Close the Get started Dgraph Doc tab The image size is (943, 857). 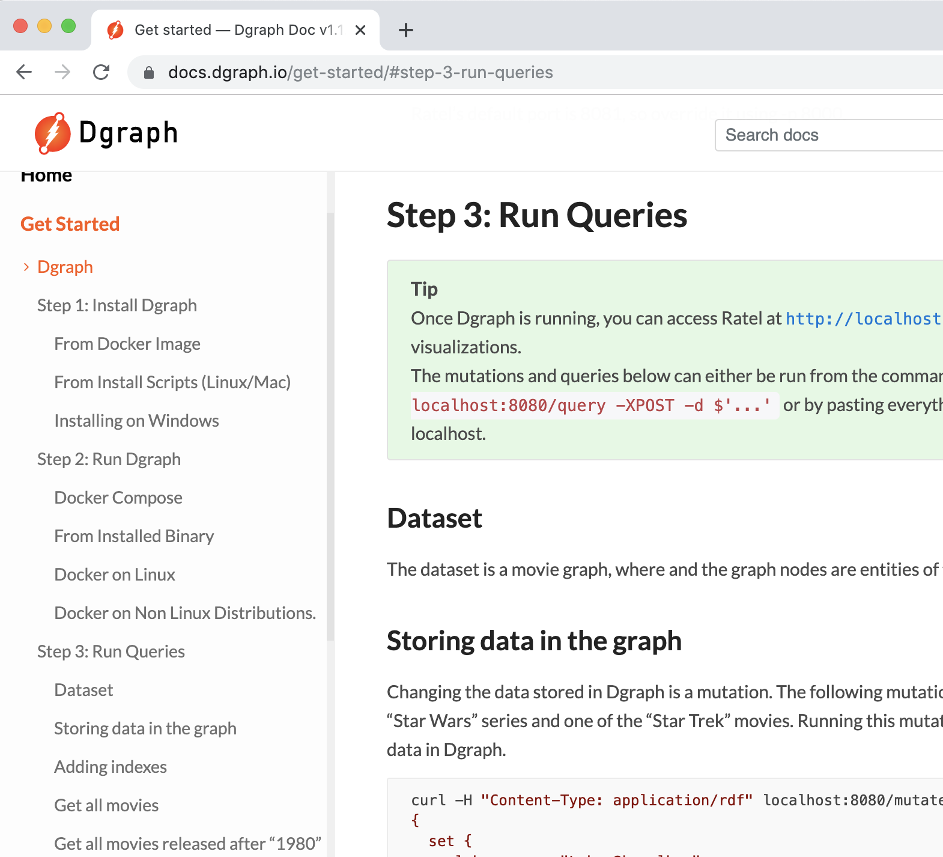point(360,30)
